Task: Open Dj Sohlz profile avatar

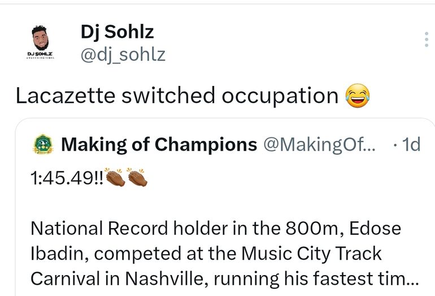Action: 40,42
